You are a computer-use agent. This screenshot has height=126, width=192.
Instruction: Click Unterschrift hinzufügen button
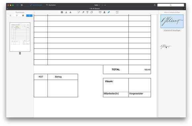tap(172, 30)
